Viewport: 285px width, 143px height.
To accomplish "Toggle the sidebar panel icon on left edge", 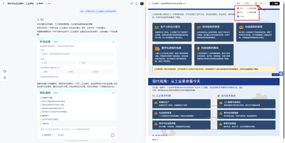I will 5,71.
